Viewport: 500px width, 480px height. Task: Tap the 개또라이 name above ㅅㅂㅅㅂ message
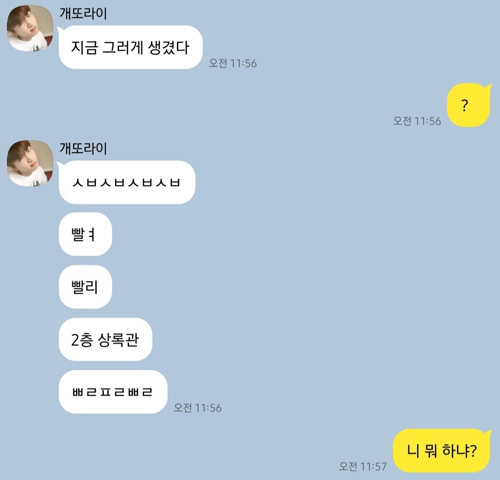pyautogui.click(x=83, y=149)
